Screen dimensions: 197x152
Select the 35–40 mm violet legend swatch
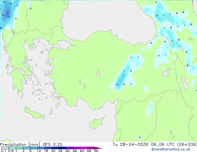click(x=77, y=148)
